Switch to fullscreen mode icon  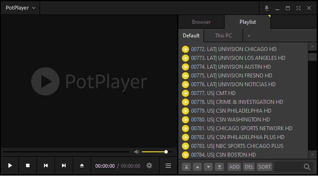pos(298,8)
